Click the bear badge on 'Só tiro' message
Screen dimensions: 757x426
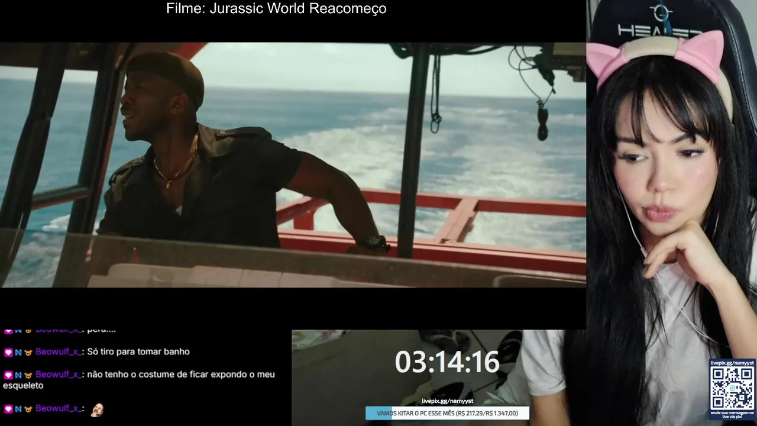click(x=28, y=352)
